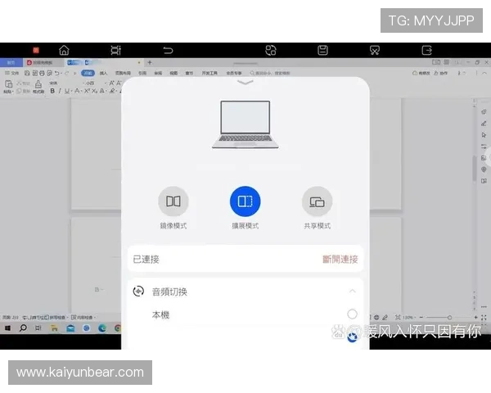
Task: Click search magnifier in Windows taskbar
Action: (23, 327)
